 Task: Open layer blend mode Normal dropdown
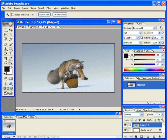pyautogui.click(x=141, y=114)
